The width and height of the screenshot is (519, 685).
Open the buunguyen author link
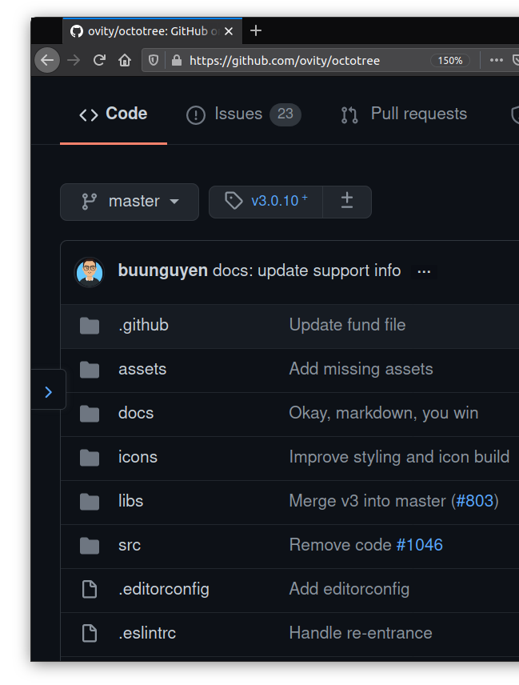point(163,270)
